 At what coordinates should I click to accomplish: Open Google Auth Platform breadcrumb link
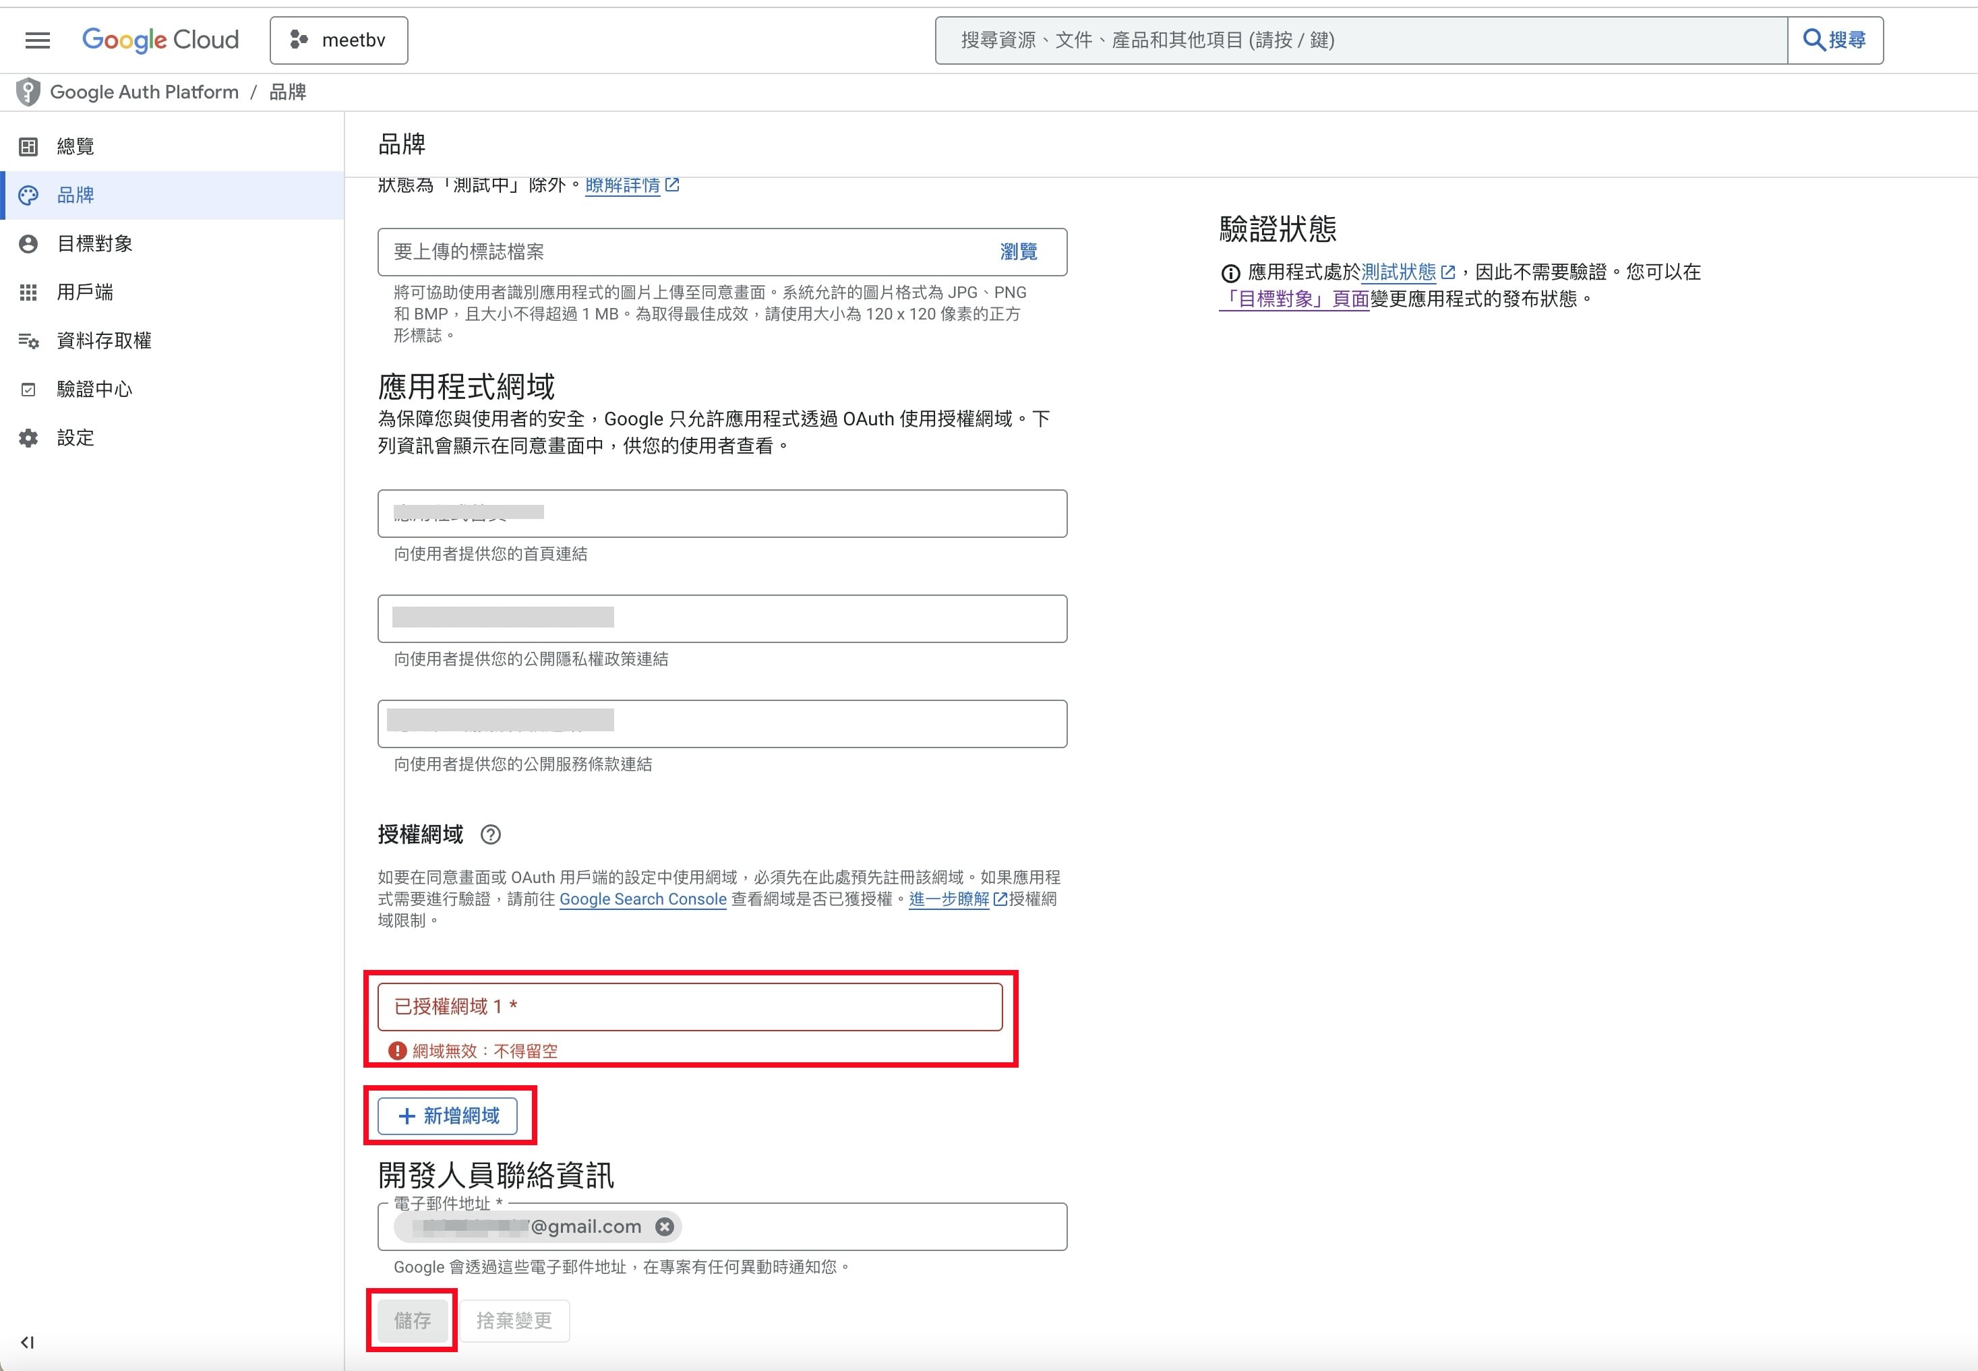coord(144,92)
